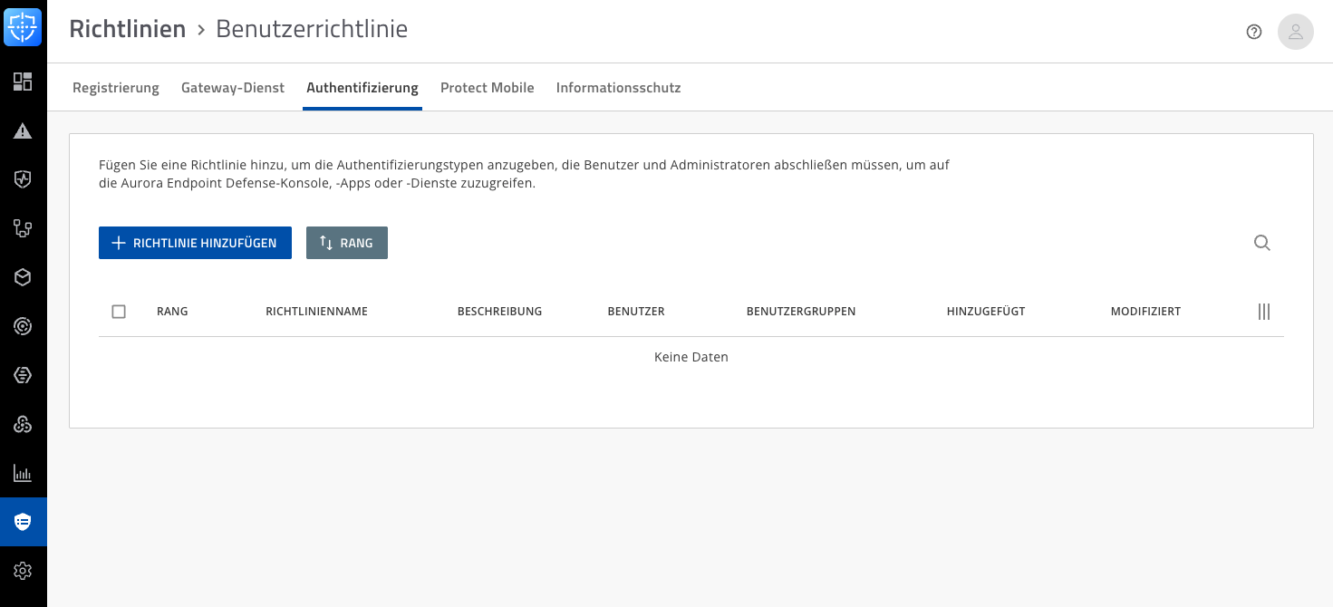This screenshot has width=1333, height=607.
Task: Open the dashboard icon in sidebar
Action: pyautogui.click(x=23, y=82)
